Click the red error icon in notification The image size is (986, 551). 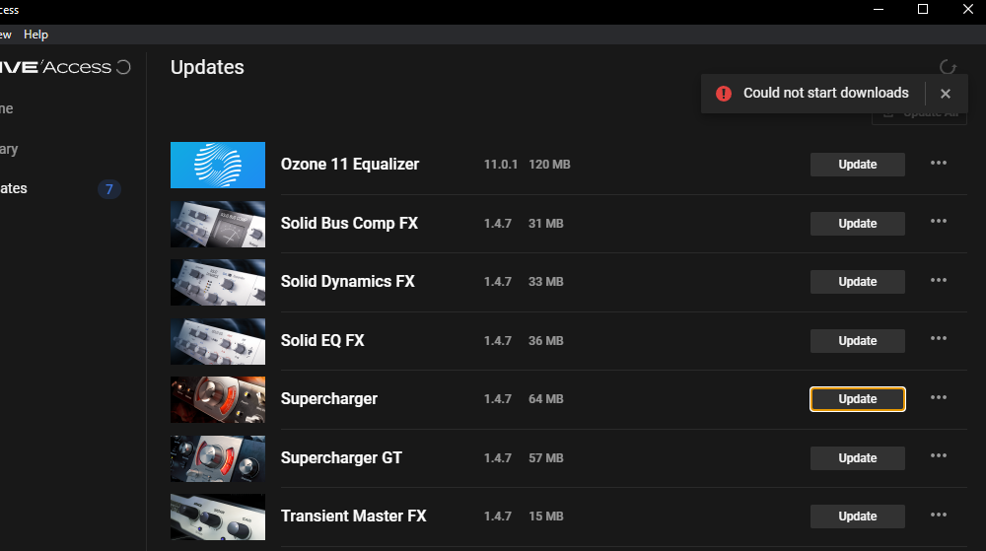(x=724, y=94)
